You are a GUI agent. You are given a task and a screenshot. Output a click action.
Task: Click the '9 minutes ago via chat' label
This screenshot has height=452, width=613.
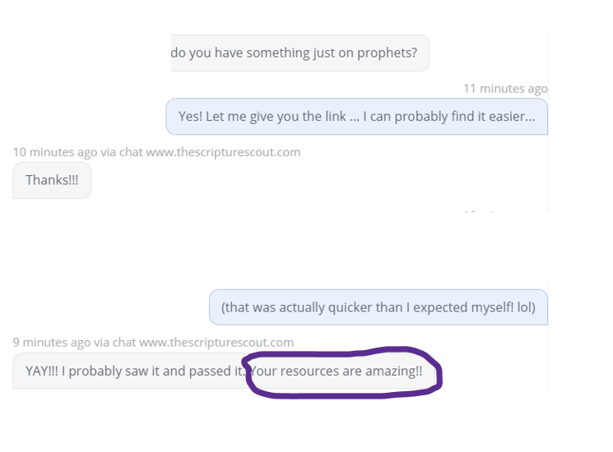[74, 343]
